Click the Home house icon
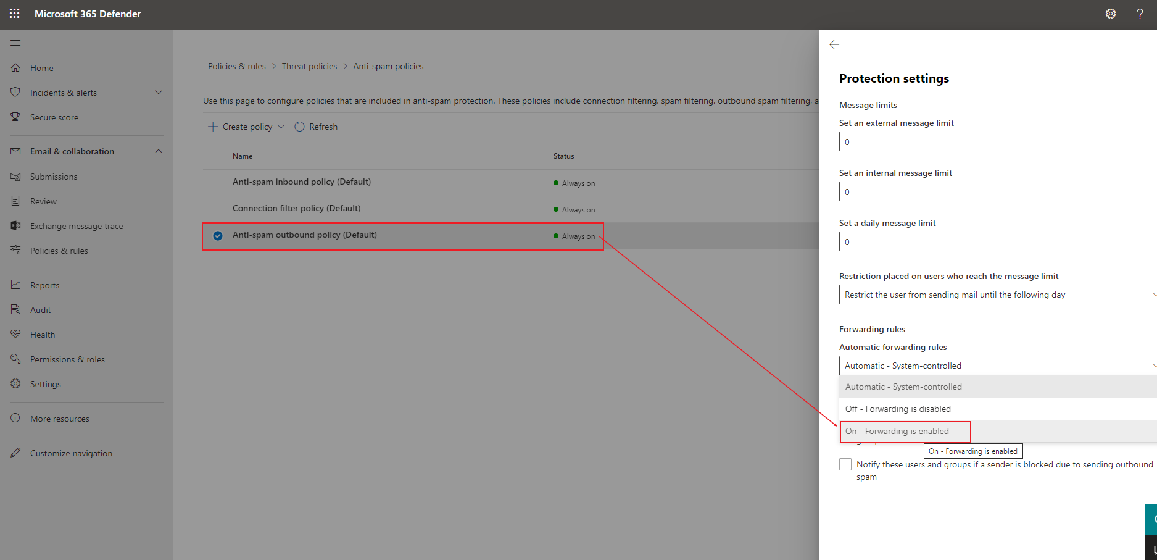 point(15,68)
